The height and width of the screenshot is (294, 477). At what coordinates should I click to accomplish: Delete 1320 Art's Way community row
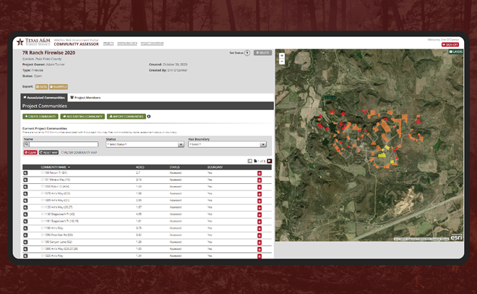pyautogui.click(x=259, y=256)
